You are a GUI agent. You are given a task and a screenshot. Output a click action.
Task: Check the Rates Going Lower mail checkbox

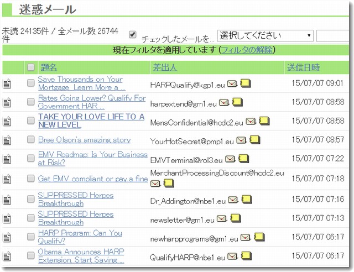(x=31, y=102)
